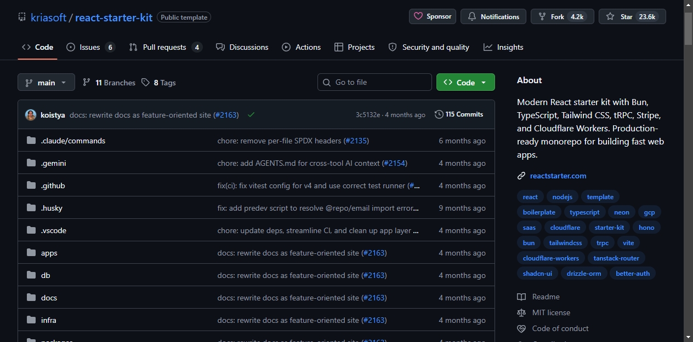
Task: Open the Projects tab
Action: 355,47
